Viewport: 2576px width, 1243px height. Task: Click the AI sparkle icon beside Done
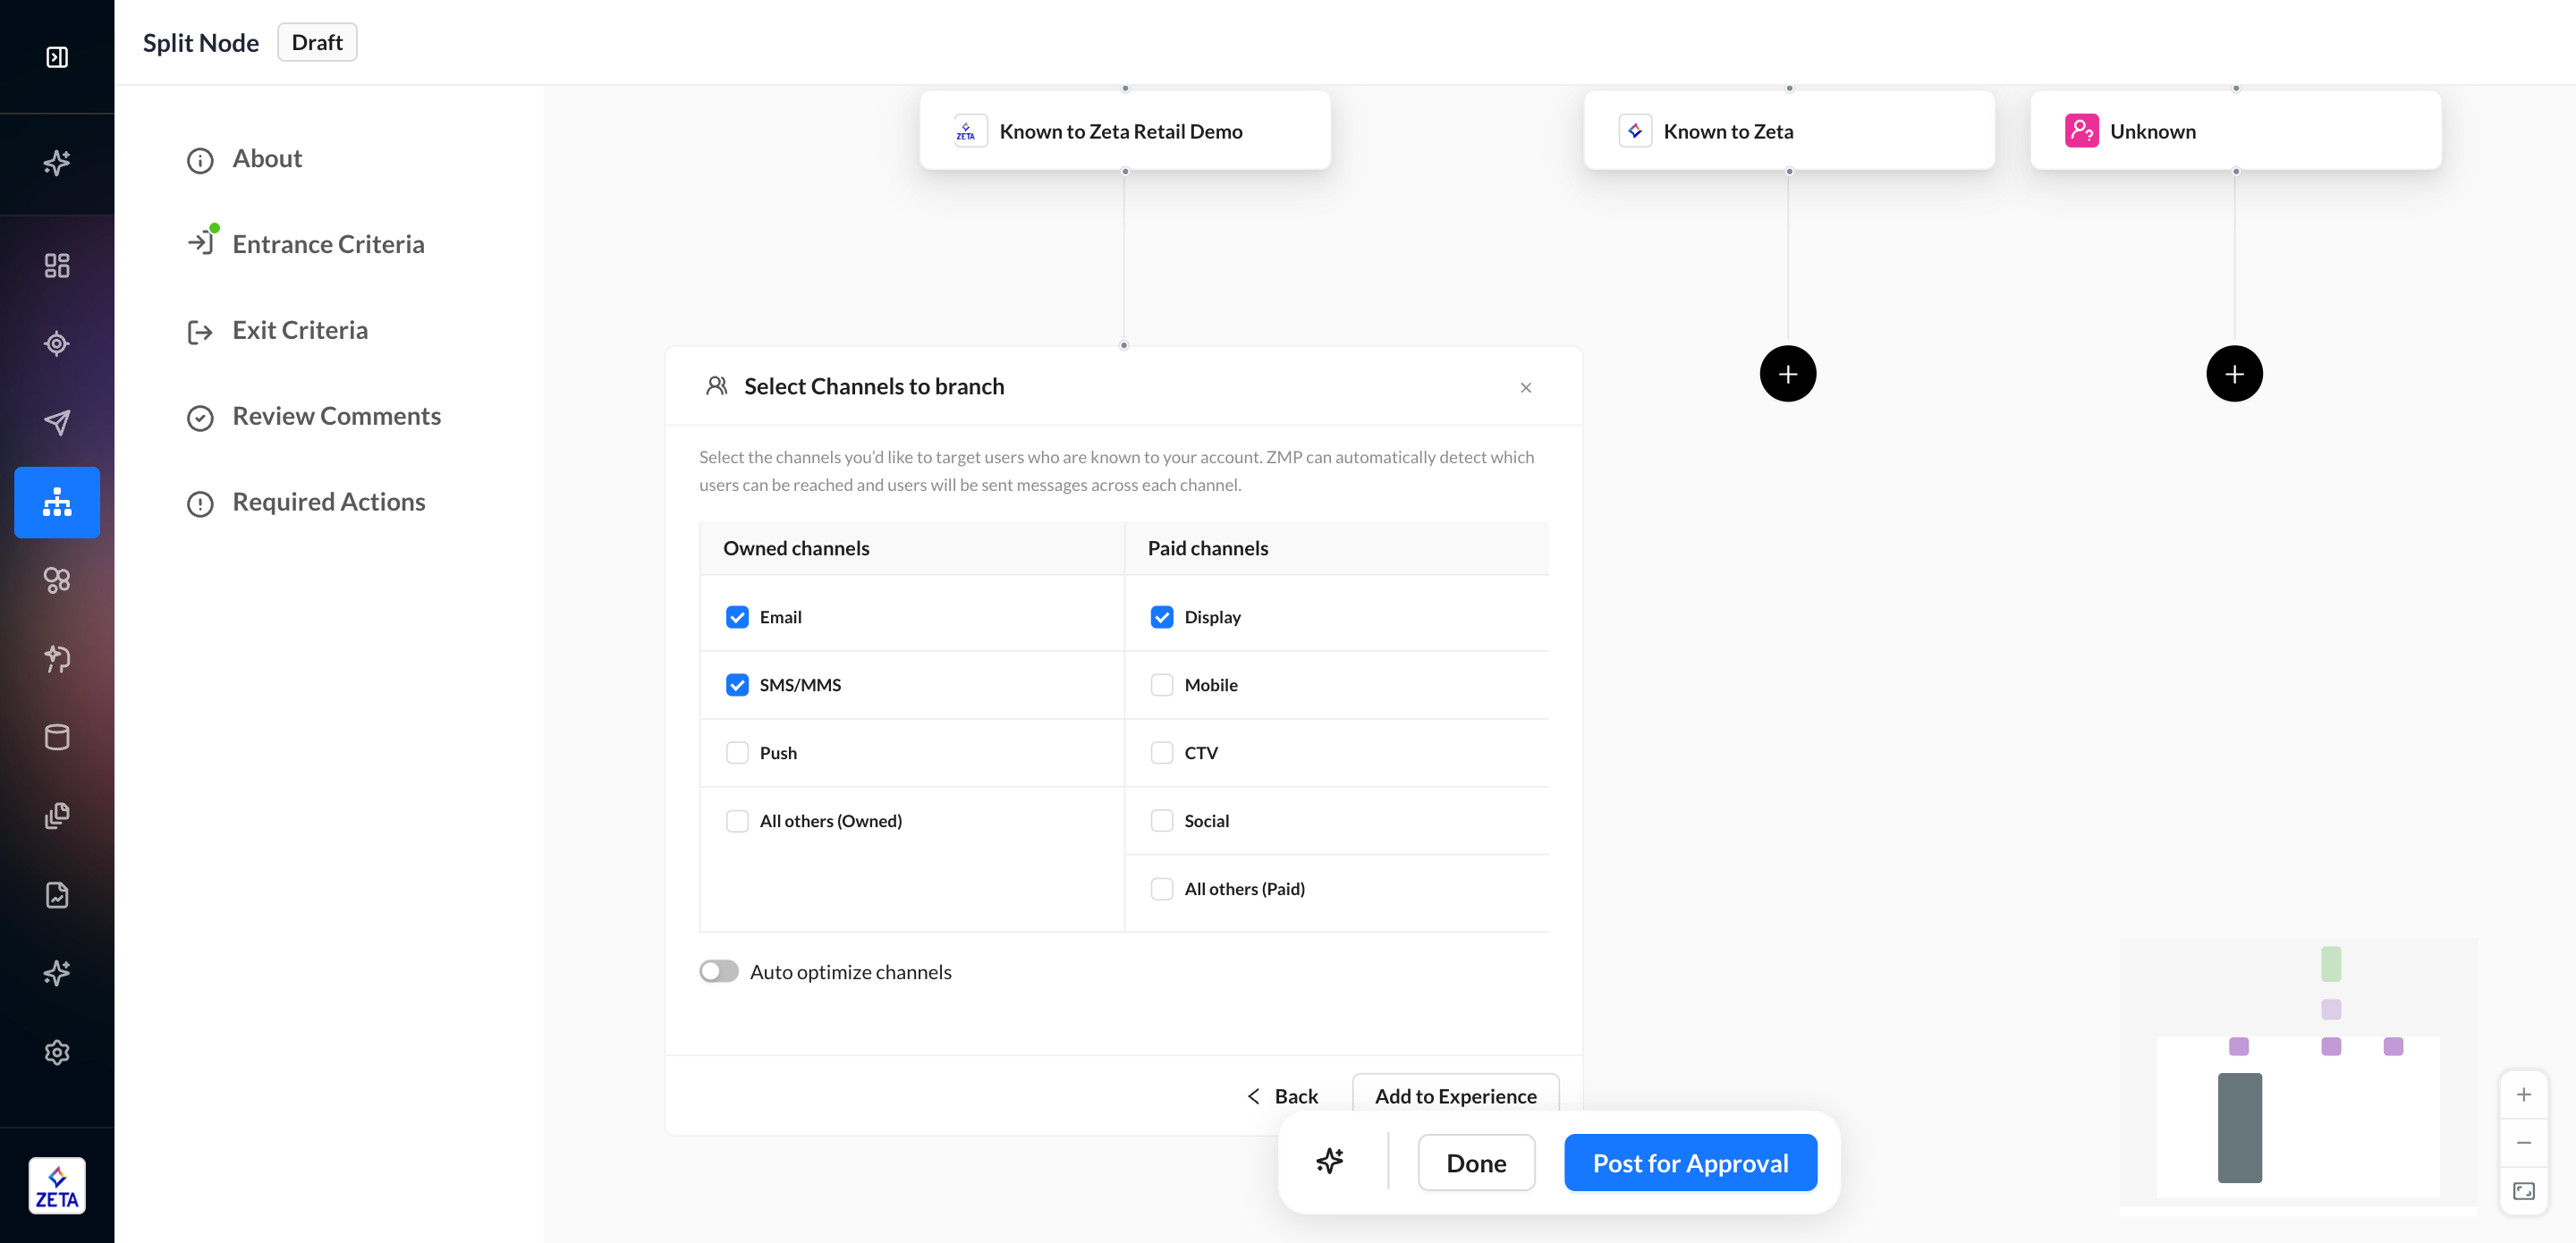pos(1330,1161)
